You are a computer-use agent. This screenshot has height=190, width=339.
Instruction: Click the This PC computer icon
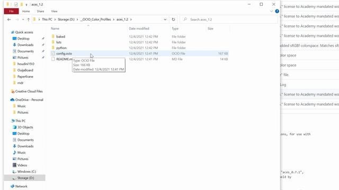tap(13, 121)
